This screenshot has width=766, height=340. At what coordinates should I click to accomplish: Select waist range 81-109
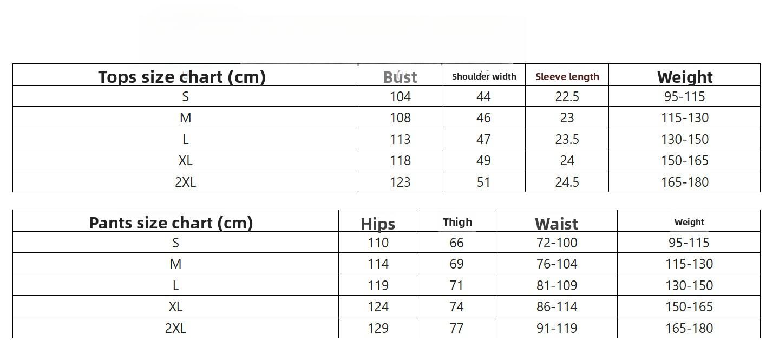point(557,285)
